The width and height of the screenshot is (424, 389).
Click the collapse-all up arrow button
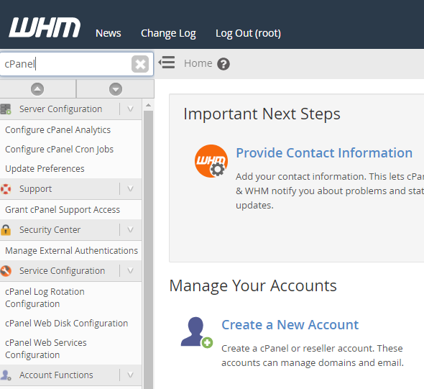(37, 89)
